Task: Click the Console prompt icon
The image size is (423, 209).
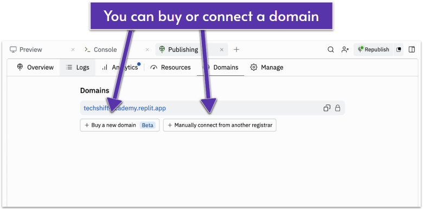Action: 87,50
